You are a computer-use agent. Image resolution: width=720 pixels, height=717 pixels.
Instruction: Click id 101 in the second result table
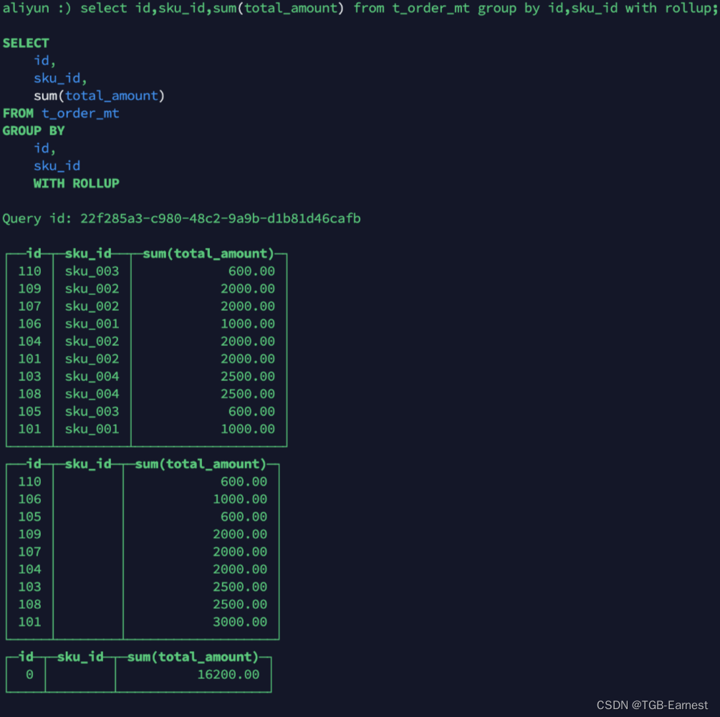click(x=30, y=622)
